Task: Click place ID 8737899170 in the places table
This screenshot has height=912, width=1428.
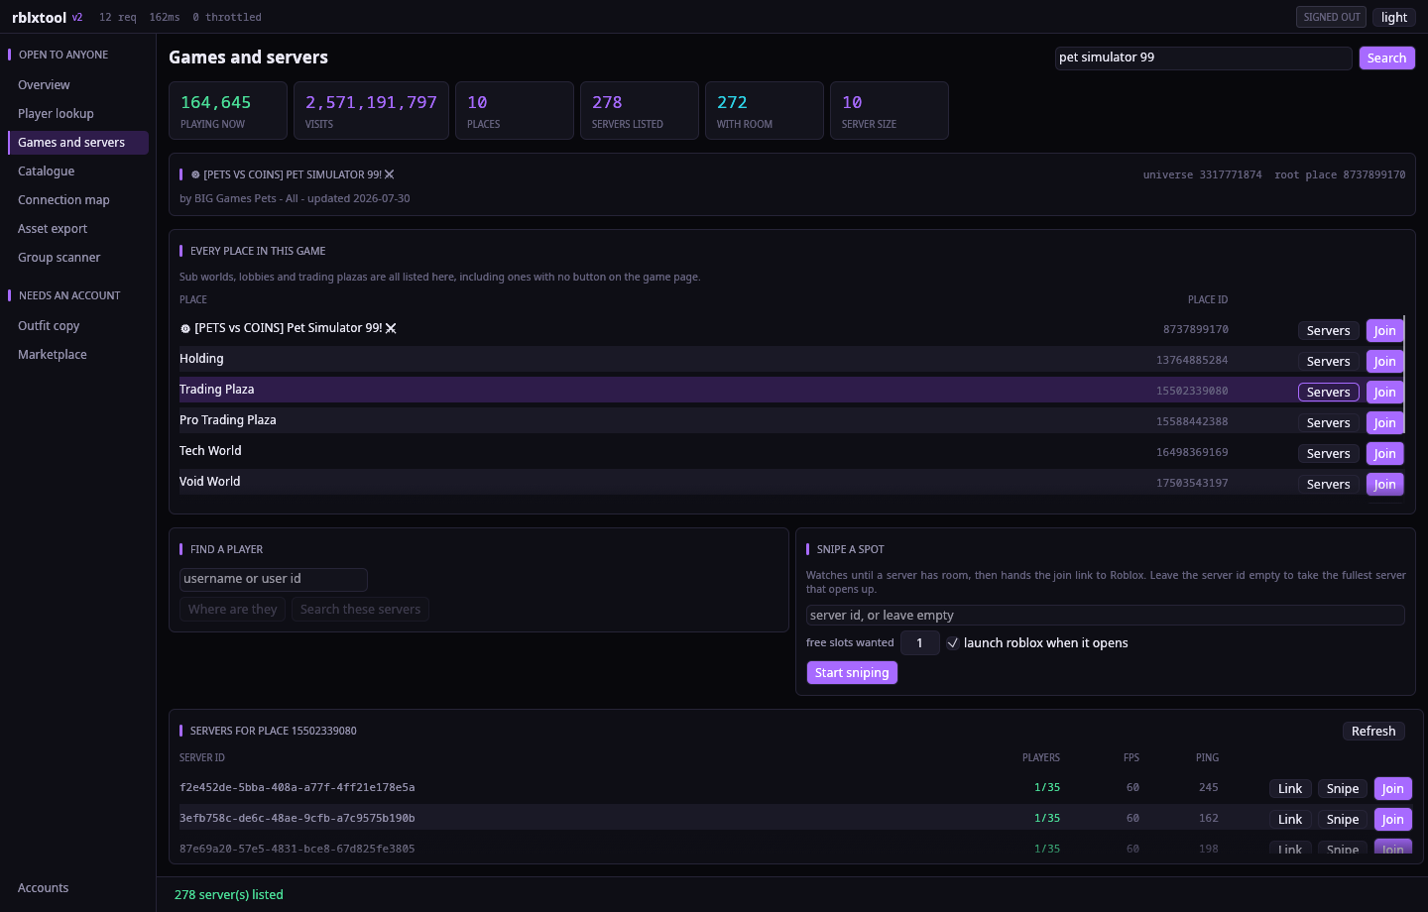Action: click(1195, 329)
